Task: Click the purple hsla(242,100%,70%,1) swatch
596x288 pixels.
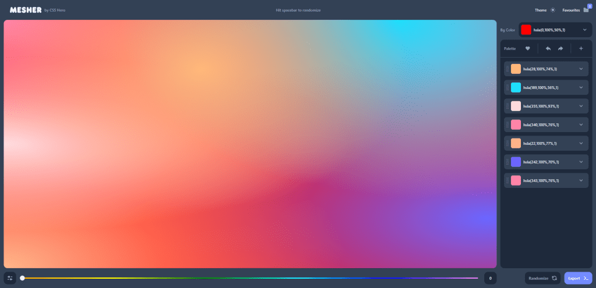Action: click(516, 162)
